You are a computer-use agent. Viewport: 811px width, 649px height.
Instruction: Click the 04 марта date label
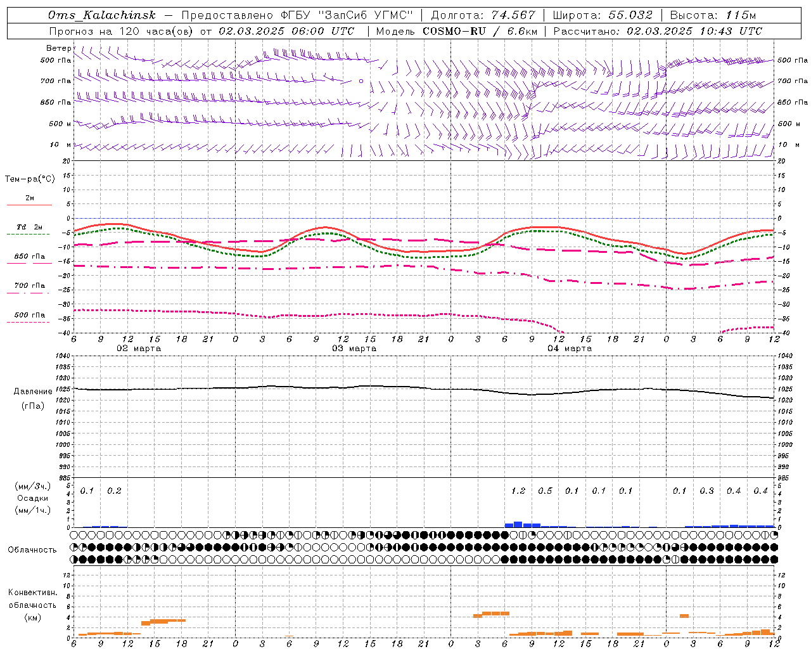point(570,349)
